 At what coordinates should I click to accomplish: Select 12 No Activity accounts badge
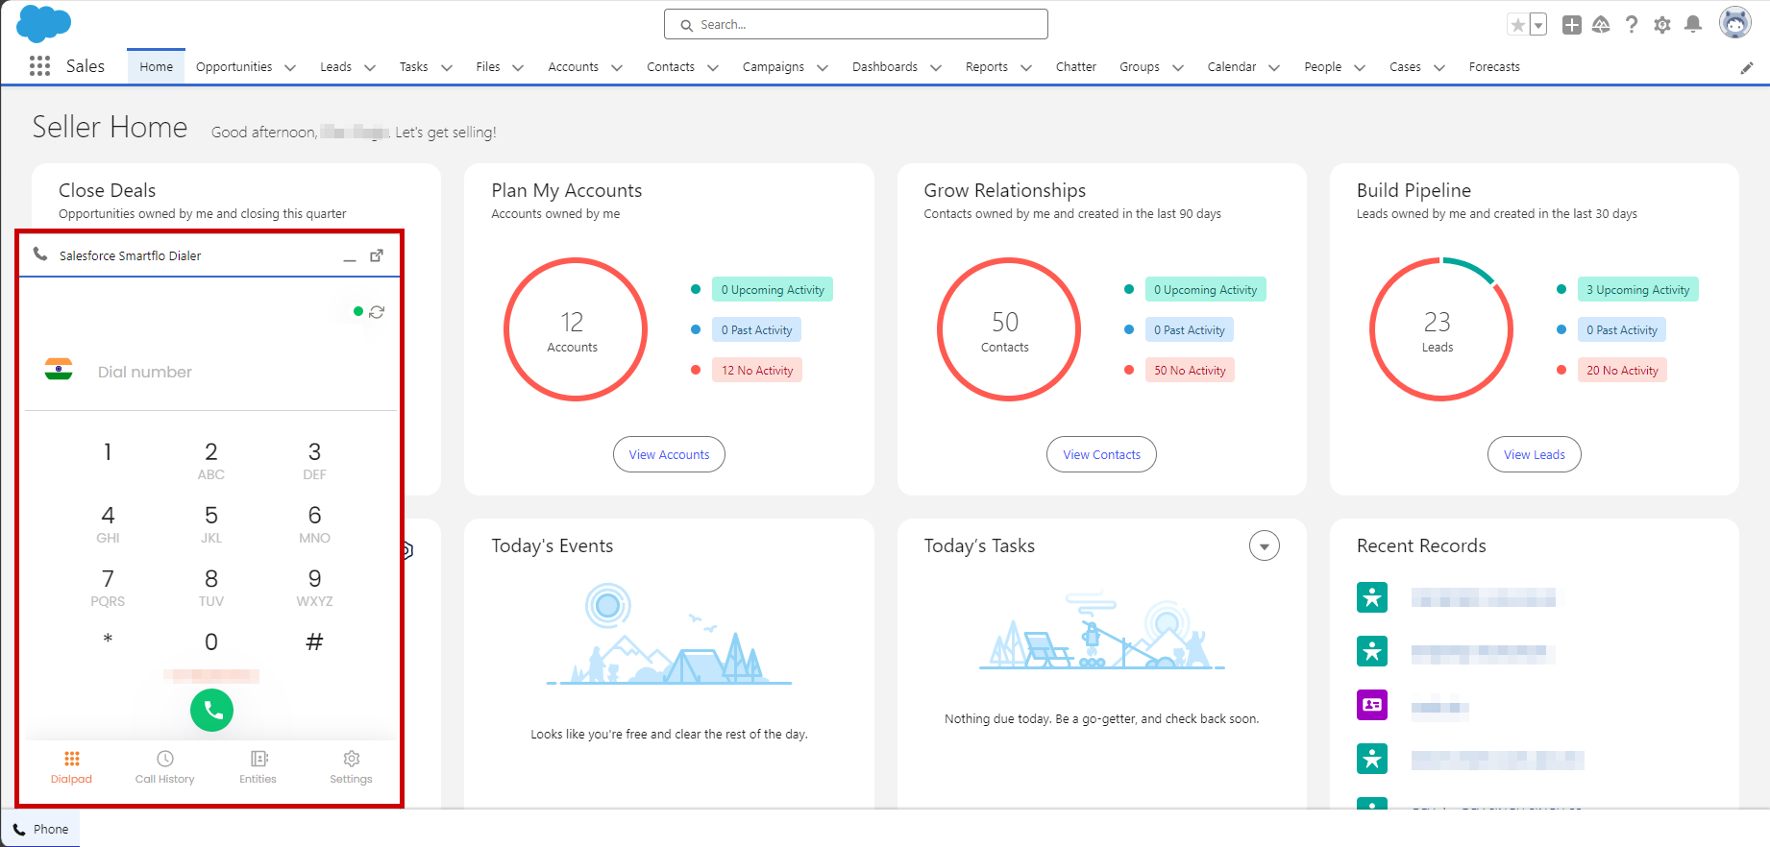(757, 370)
